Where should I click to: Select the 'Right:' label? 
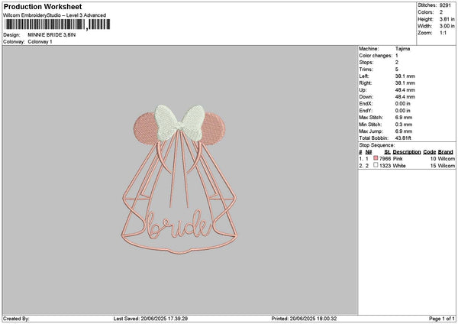pos(366,83)
